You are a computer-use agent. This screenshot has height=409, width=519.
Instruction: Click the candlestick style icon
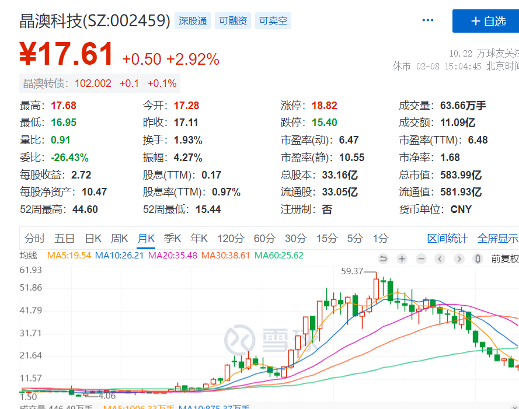point(478,258)
